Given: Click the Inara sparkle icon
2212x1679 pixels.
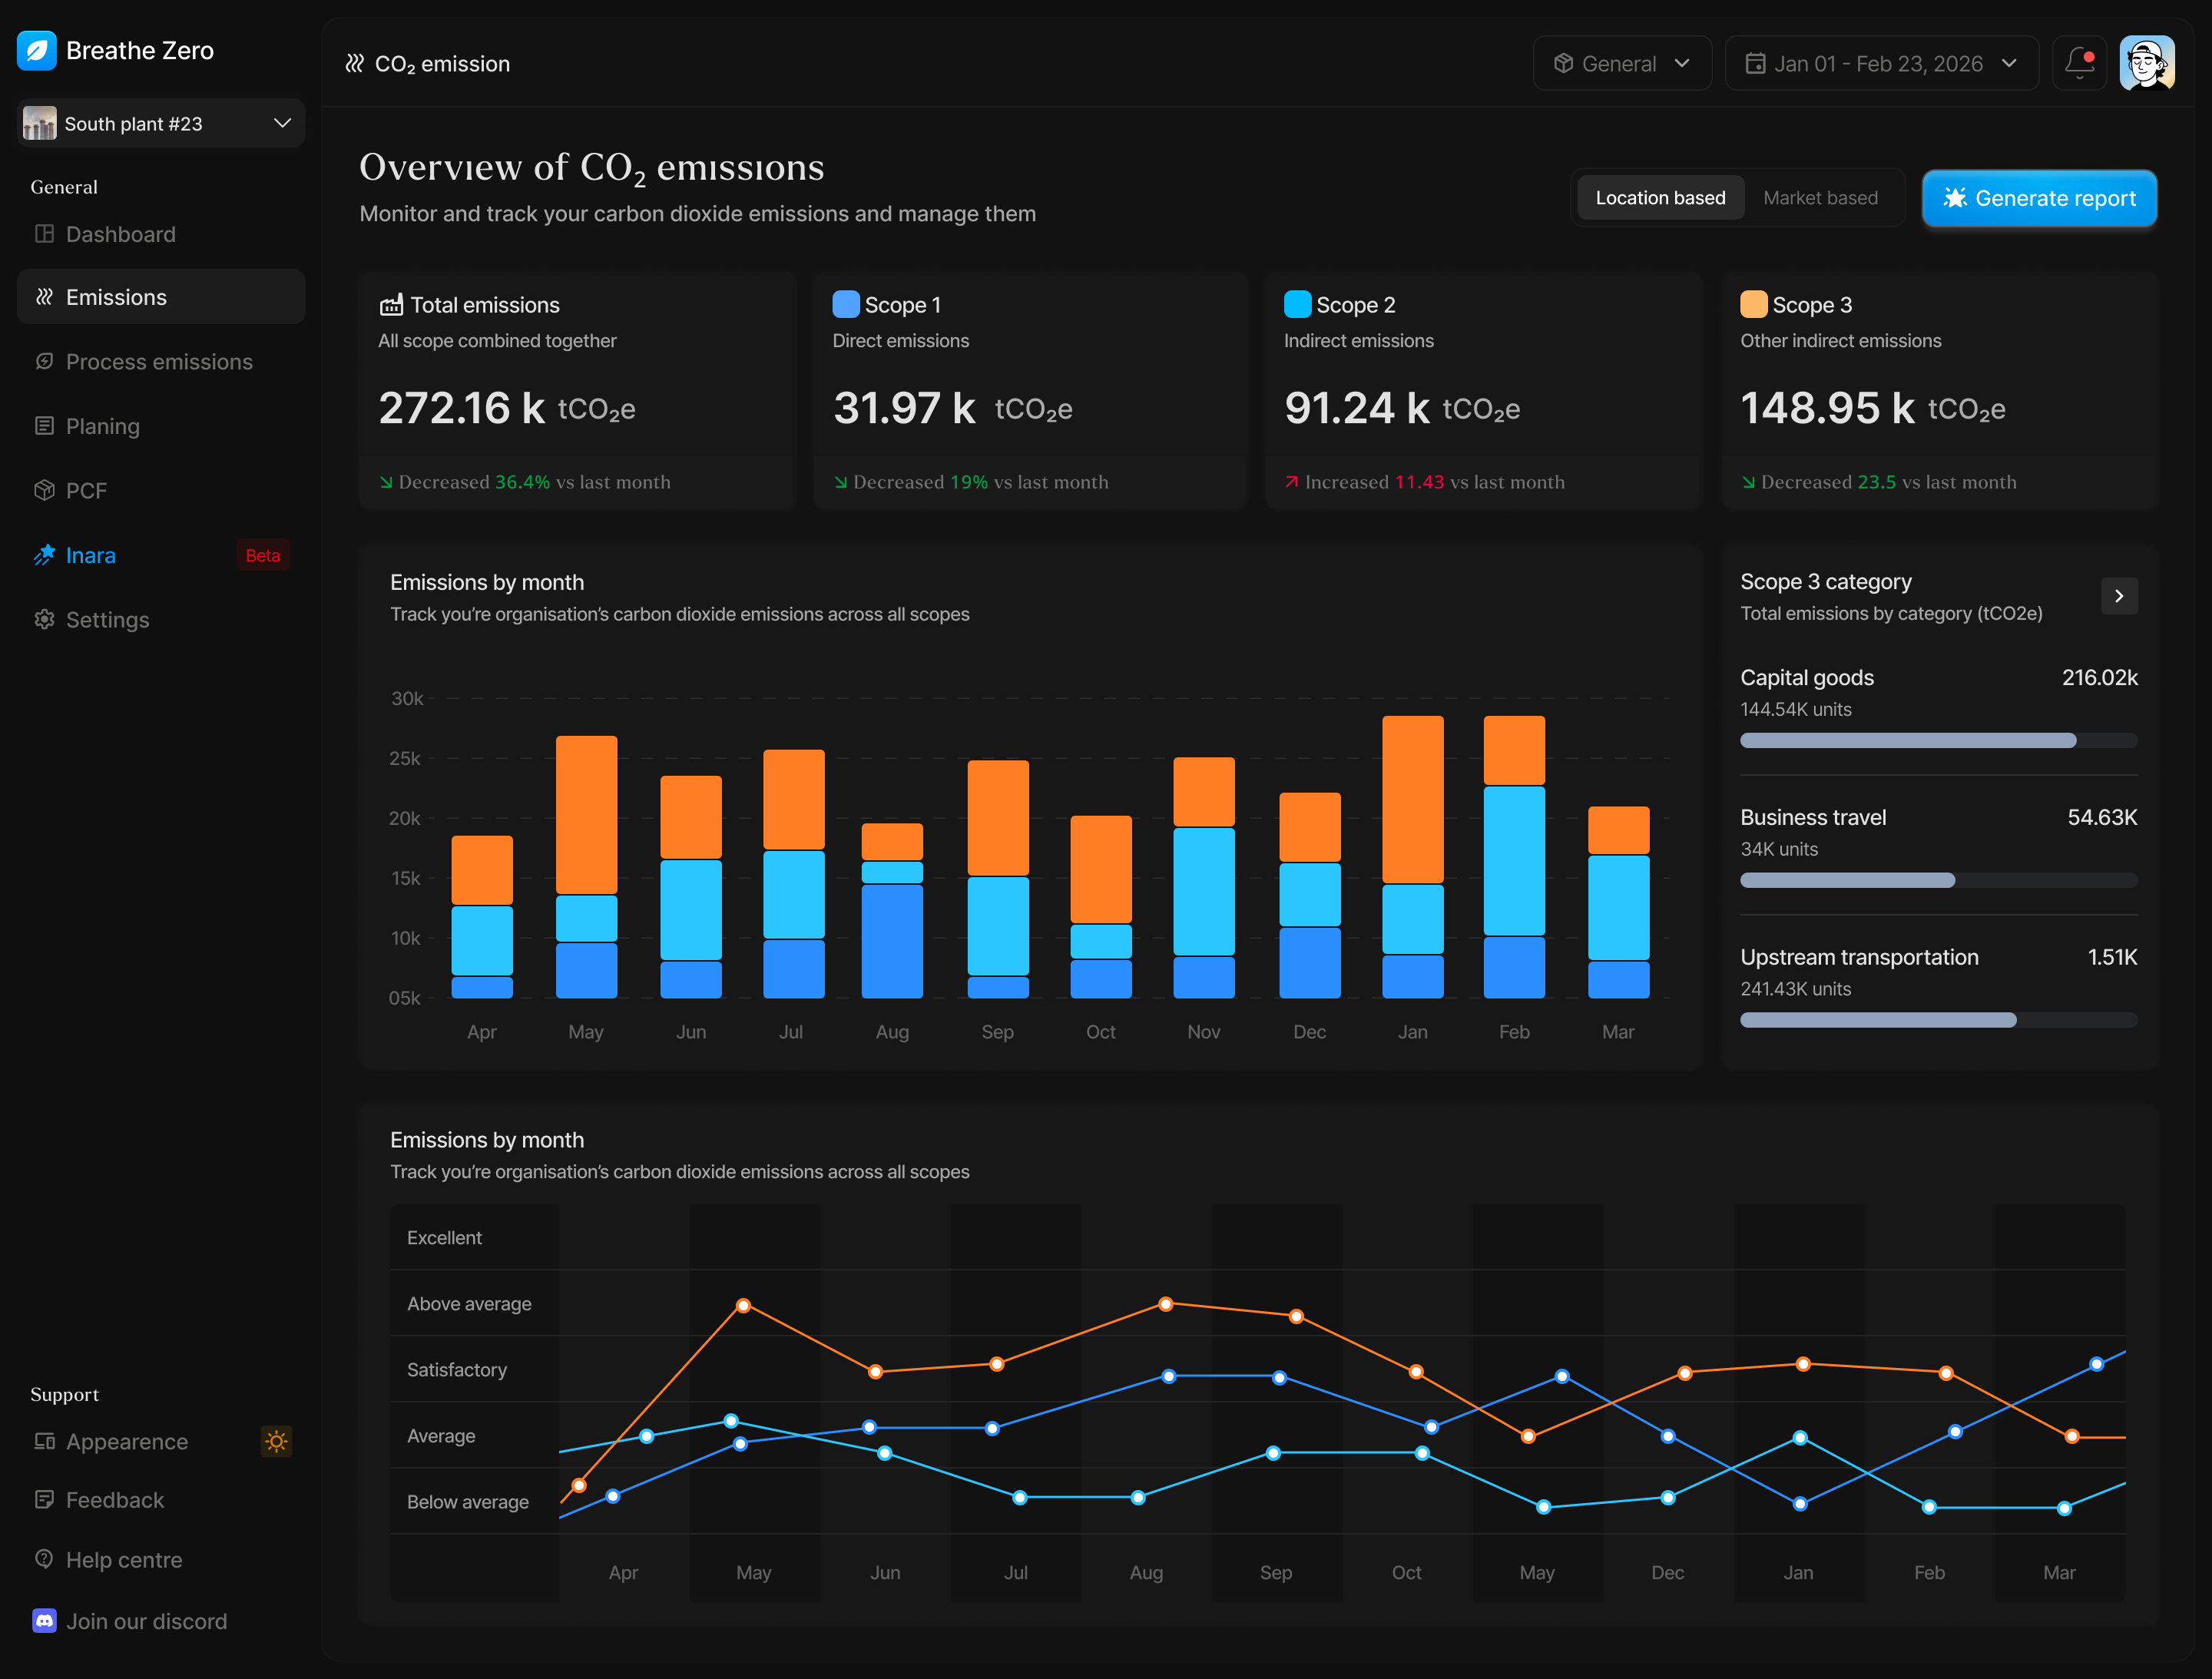Looking at the screenshot, I should coord(44,555).
